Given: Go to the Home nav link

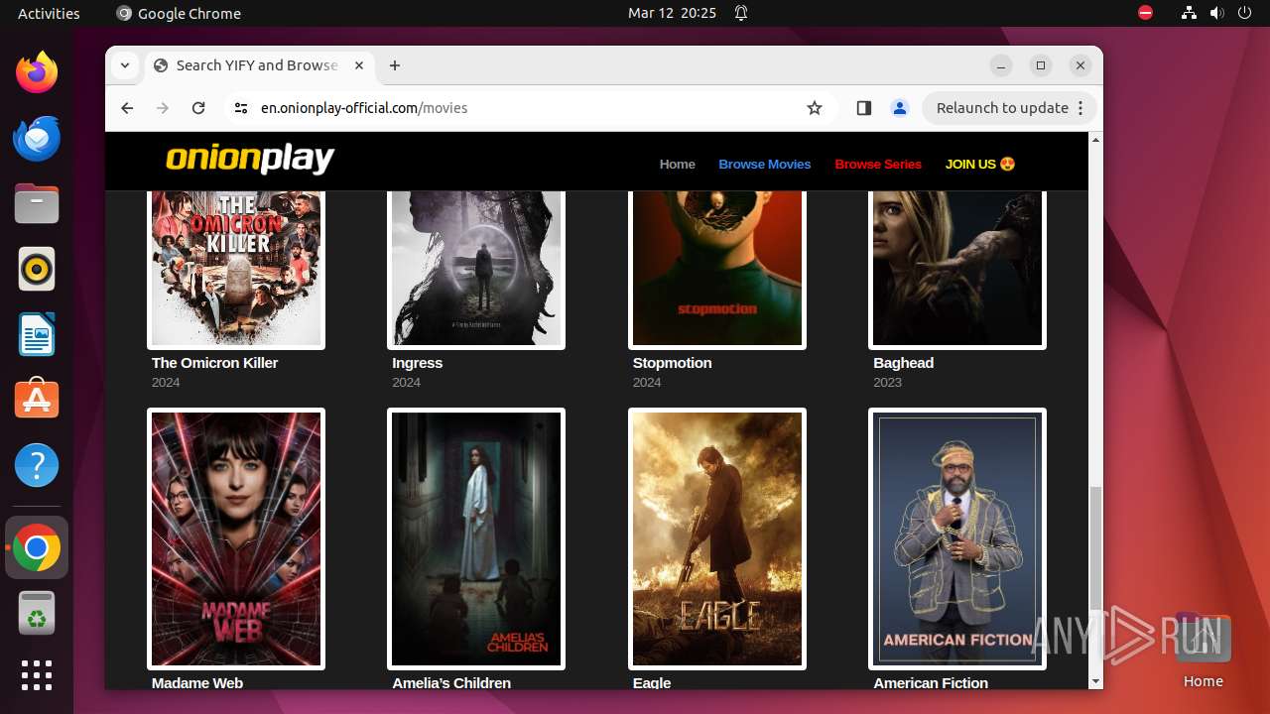Looking at the screenshot, I should pyautogui.click(x=678, y=164).
